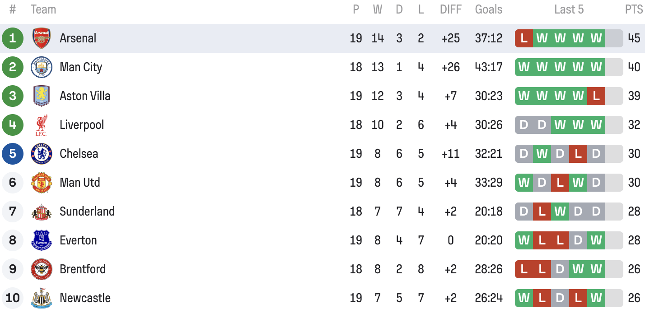Image resolution: width=645 pixels, height=313 pixels.
Task: Click the Liverpool club crest
Action: coord(42,125)
